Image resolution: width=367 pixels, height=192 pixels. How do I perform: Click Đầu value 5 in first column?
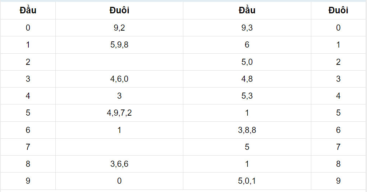pyautogui.click(x=28, y=113)
